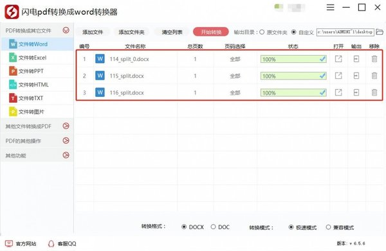The image size is (386, 251).
Task: Show output folder for 115_split.docx
Action: coord(356,76)
